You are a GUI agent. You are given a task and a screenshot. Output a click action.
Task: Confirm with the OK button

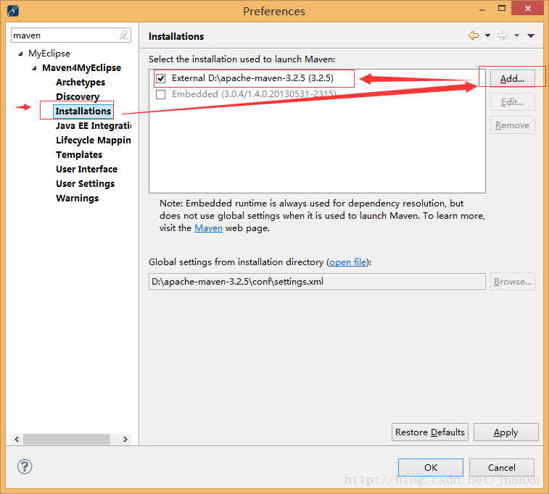pos(431,467)
